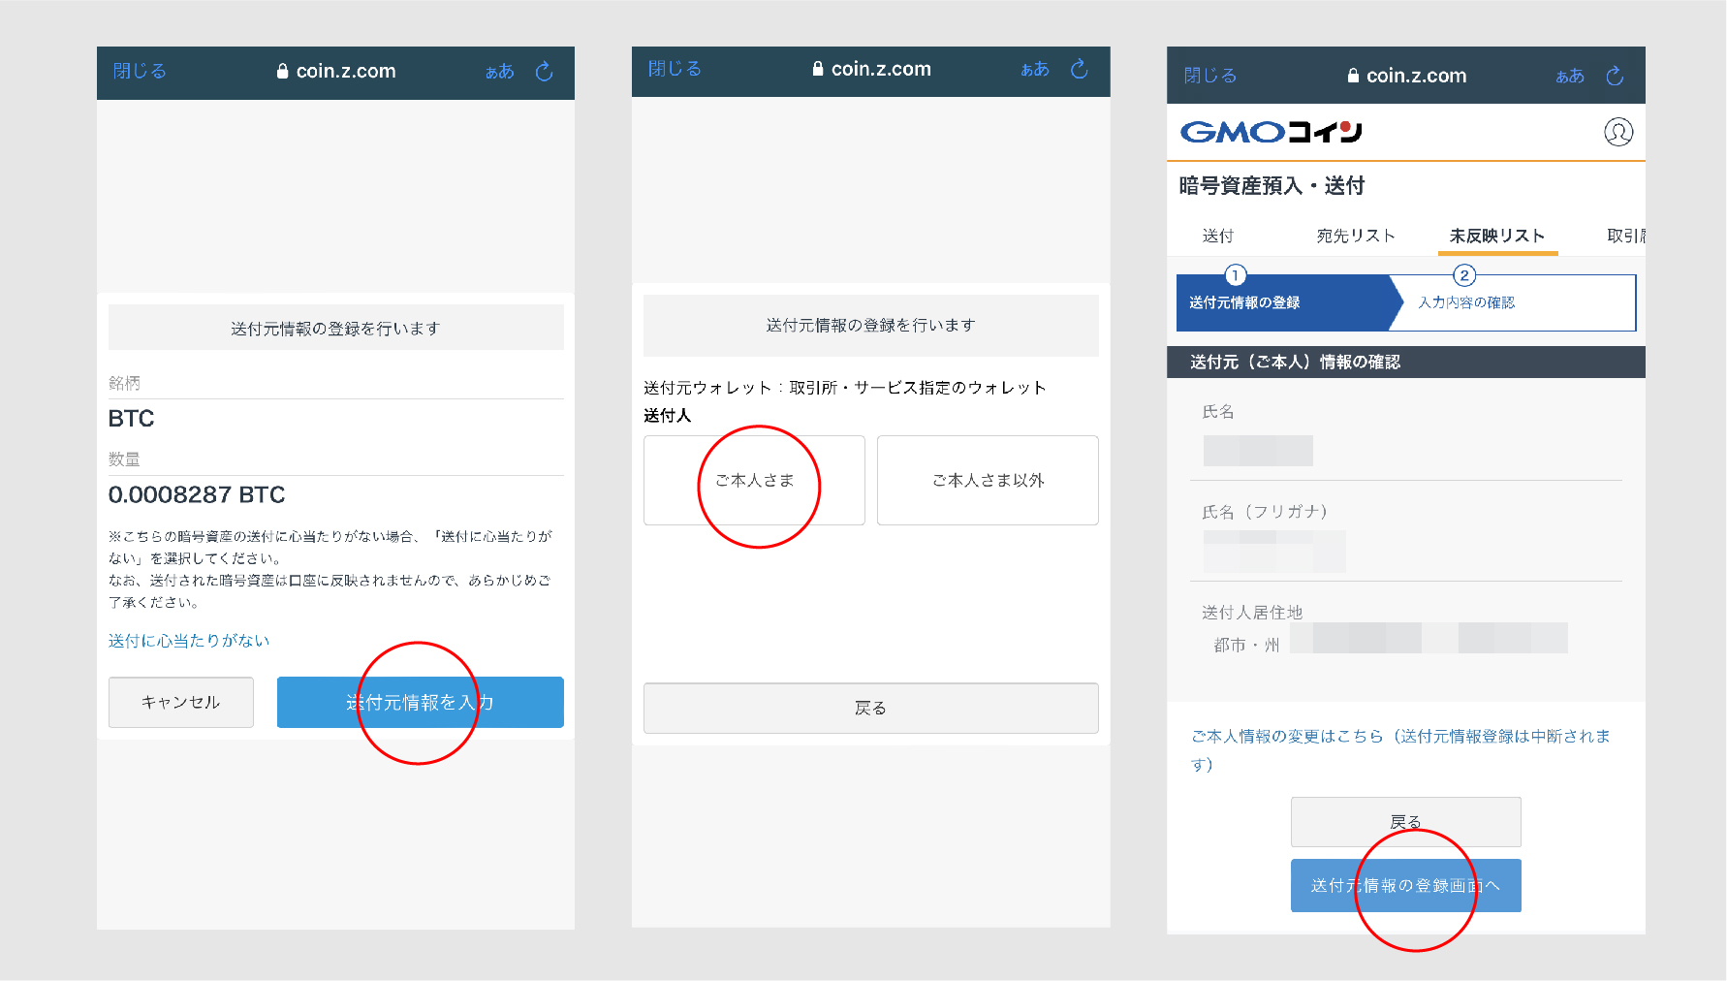The height and width of the screenshot is (981, 1727).
Task: Open the 送付 tab
Action: point(1218,236)
